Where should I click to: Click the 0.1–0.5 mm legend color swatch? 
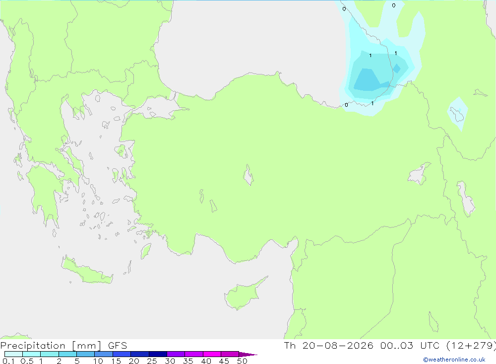[13, 354]
